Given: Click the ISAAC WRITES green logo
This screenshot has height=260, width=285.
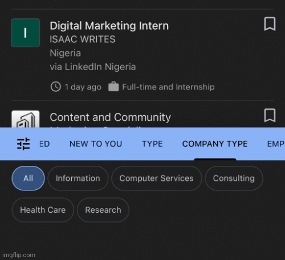Looking at the screenshot, I should click(26, 32).
